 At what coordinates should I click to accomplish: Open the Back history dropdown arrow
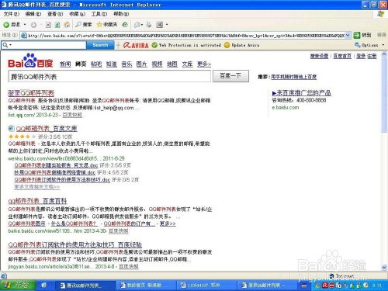pyautogui.click(x=25, y=25)
